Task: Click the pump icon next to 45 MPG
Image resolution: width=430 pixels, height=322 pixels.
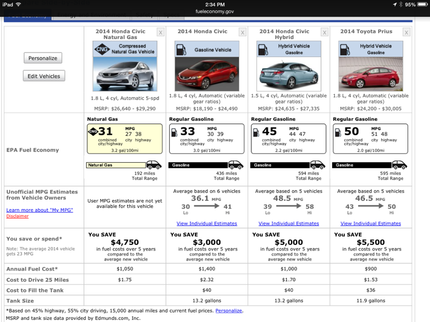Action: (256, 132)
